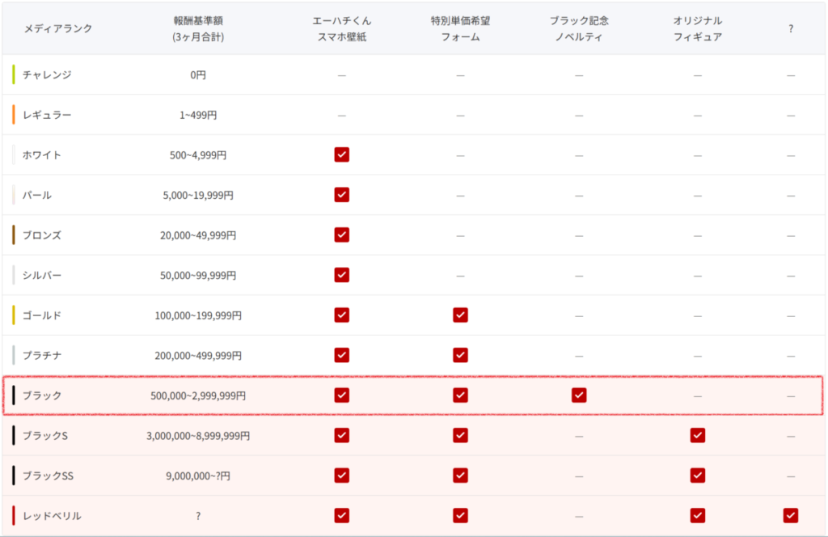Image resolution: width=828 pixels, height=537 pixels.
Task: Click the レッドベリル row checkmark in ? column
Action: (791, 515)
